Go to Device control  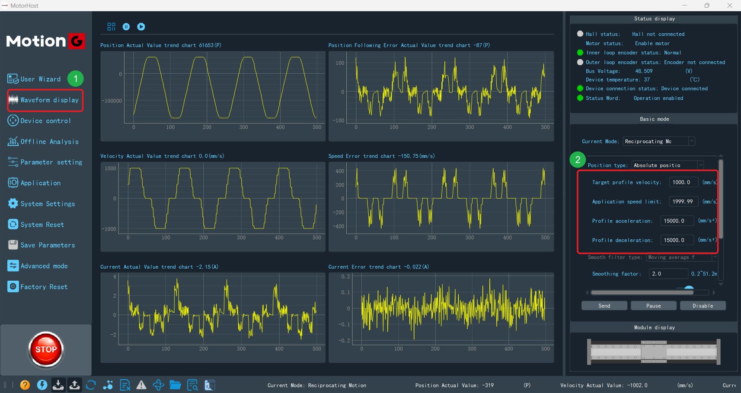(x=39, y=121)
